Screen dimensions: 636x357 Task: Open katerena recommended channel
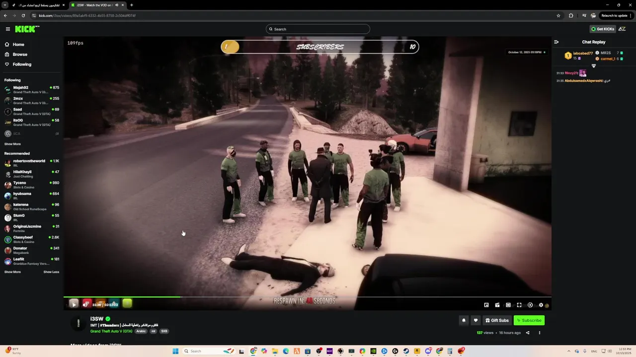[32, 207]
